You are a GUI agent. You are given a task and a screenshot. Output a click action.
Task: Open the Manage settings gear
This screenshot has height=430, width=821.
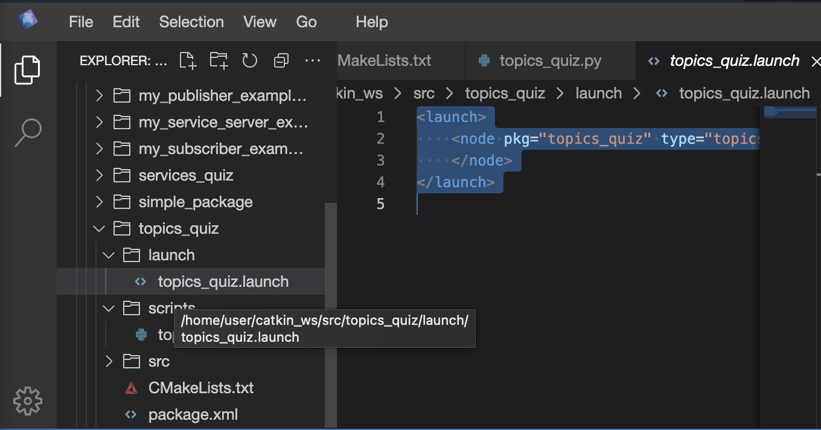click(x=28, y=400)
